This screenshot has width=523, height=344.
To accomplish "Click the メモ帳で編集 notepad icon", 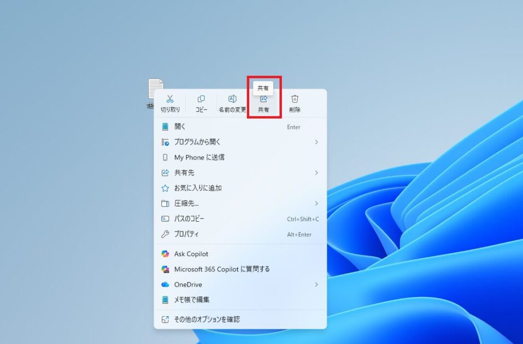I will 164,300.
